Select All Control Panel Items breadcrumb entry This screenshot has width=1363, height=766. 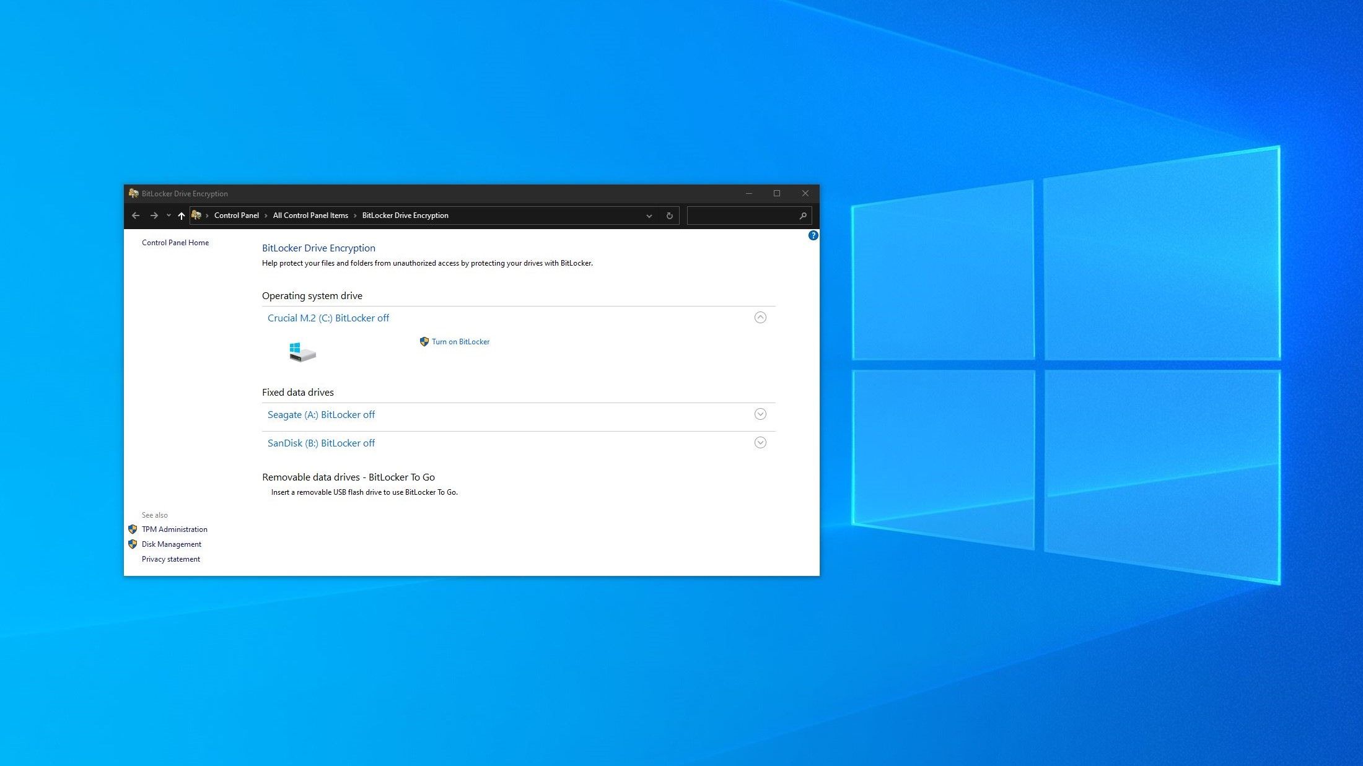[x=310, y=215]
